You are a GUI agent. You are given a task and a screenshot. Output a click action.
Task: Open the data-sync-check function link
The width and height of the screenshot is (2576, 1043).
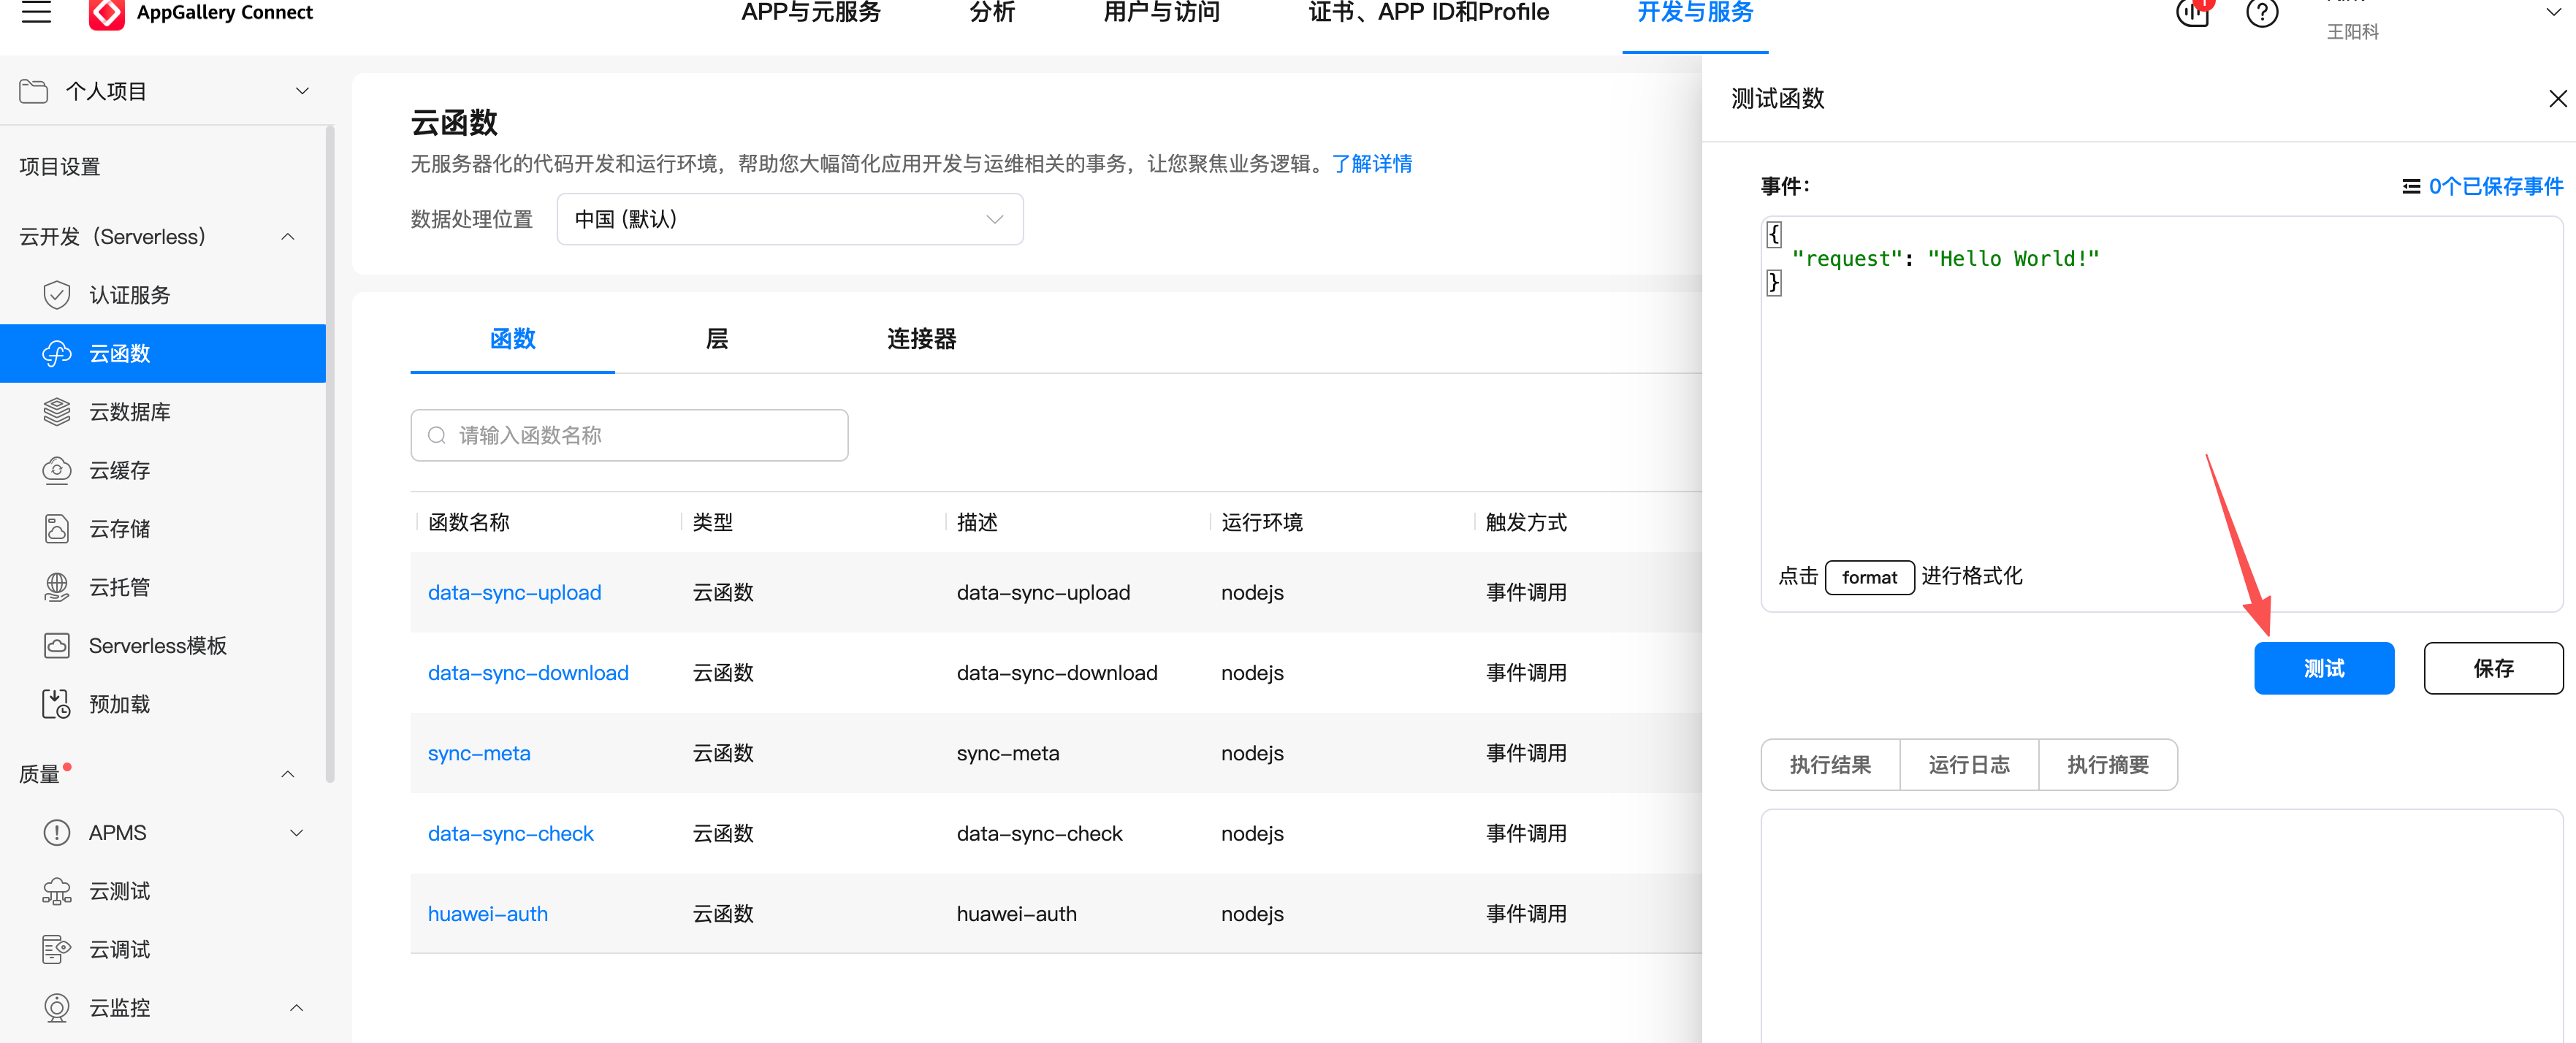[x=511, y=834]
